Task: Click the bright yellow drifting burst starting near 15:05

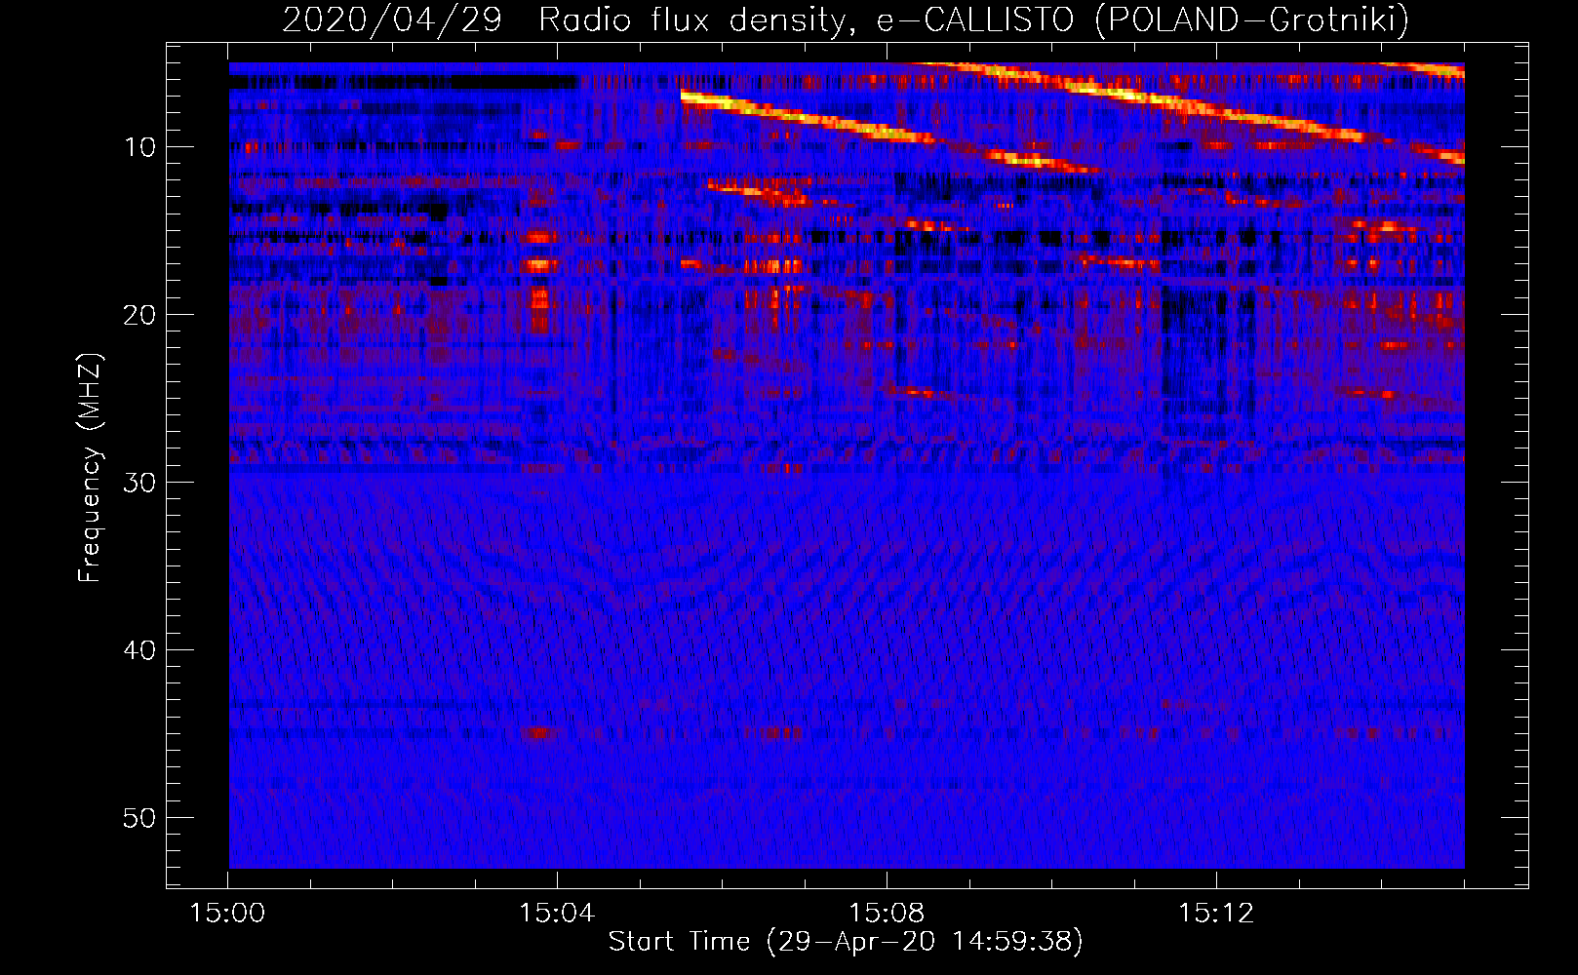Action: (x=809, y=117)
